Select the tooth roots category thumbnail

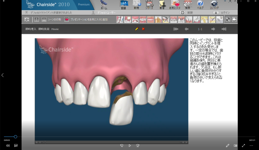tap(158, 19)
